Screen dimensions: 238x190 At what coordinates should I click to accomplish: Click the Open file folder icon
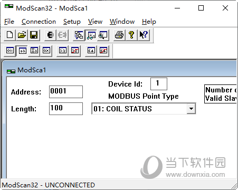[x=22, y=35]
